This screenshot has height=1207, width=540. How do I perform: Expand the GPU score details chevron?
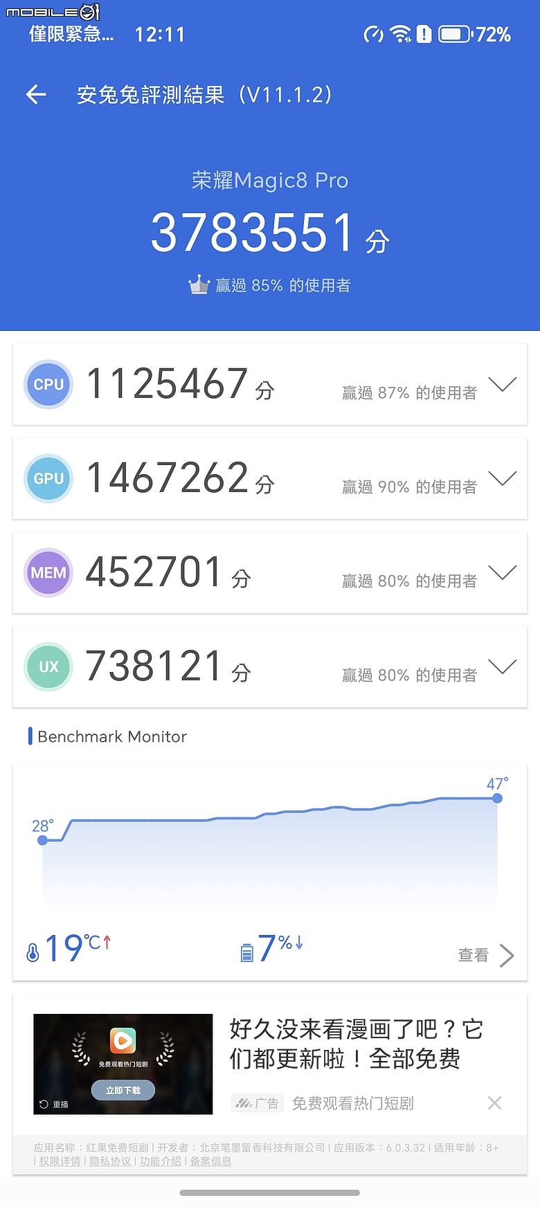click(x=503, y=478)
